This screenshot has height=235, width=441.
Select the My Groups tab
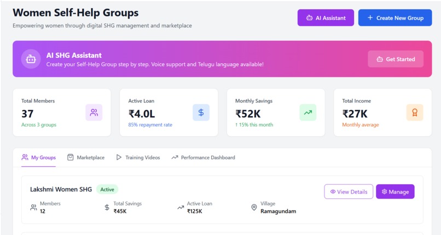[x=38, y=158]
